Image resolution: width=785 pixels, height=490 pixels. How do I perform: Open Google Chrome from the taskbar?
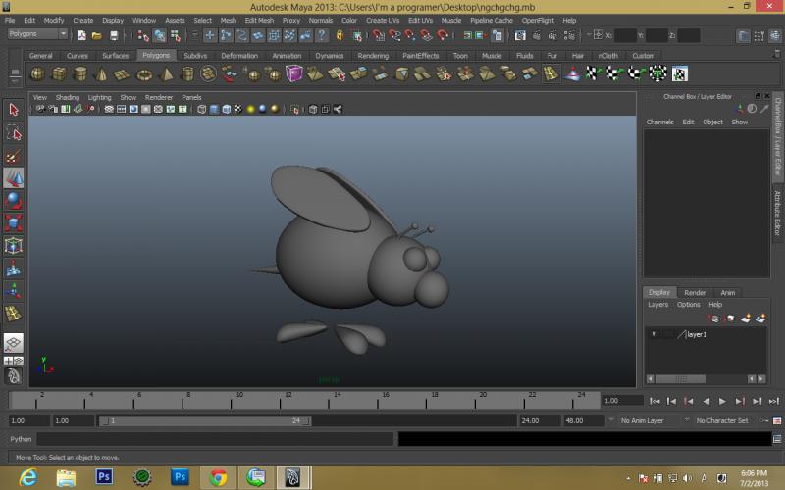218,477
